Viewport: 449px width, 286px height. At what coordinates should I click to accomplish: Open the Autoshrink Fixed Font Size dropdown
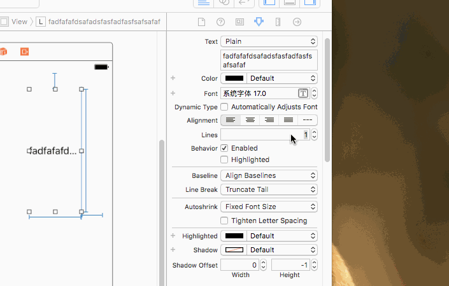pyautogui.click(x=269, y=207)
